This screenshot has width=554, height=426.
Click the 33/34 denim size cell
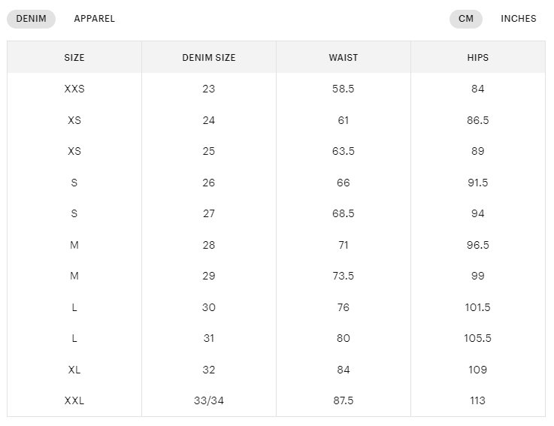[209, 400]
